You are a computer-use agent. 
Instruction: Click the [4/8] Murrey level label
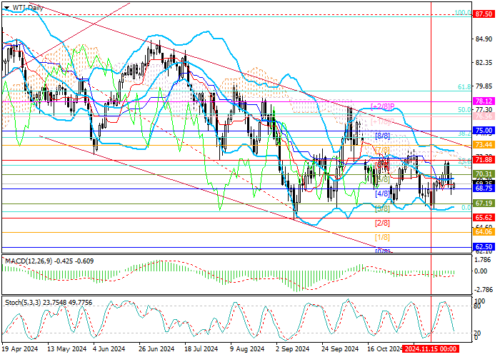tap(382, 193)
